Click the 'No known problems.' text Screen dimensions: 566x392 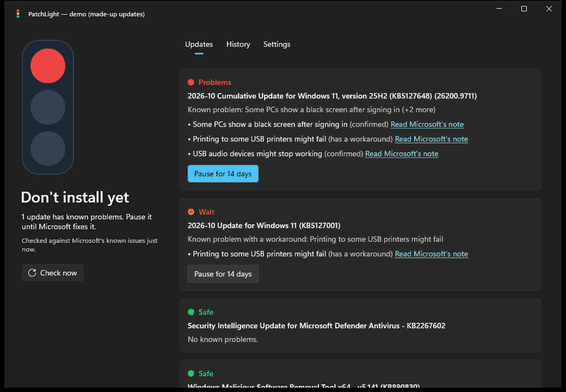coord(223,340)
